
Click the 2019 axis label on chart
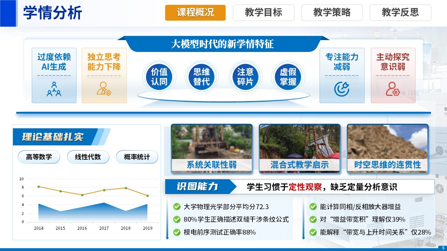[147, 228]
